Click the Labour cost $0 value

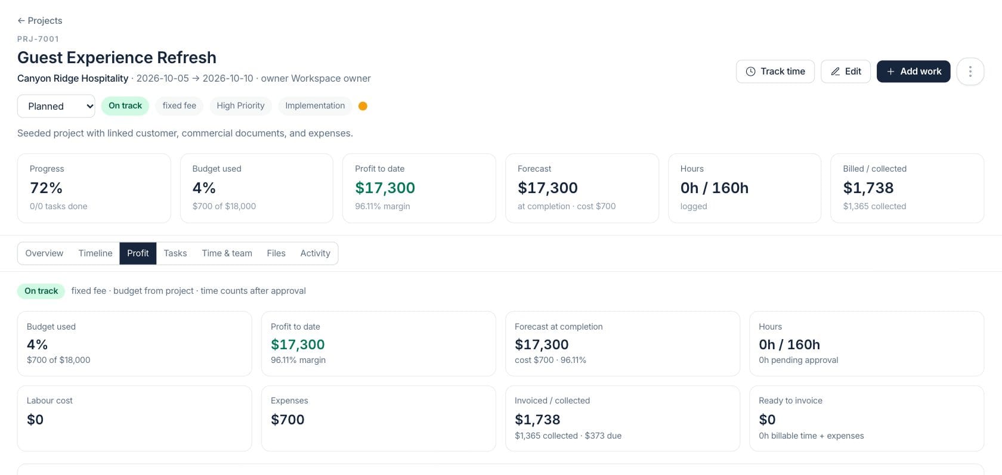(x=35, y=420)
